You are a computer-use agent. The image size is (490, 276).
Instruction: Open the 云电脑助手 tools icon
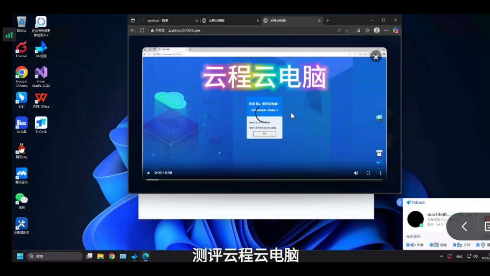pyautogui.click(x=22, y=226)
